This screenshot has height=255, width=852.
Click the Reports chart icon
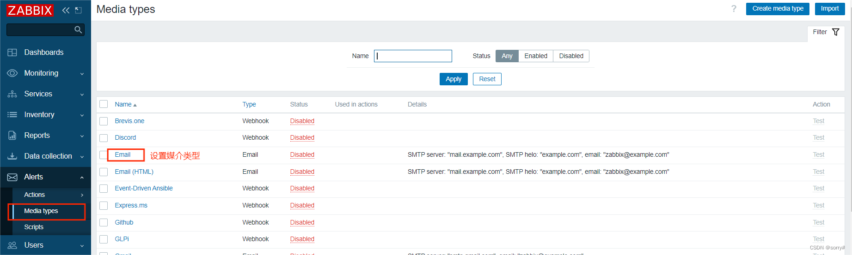coord(12,136)
